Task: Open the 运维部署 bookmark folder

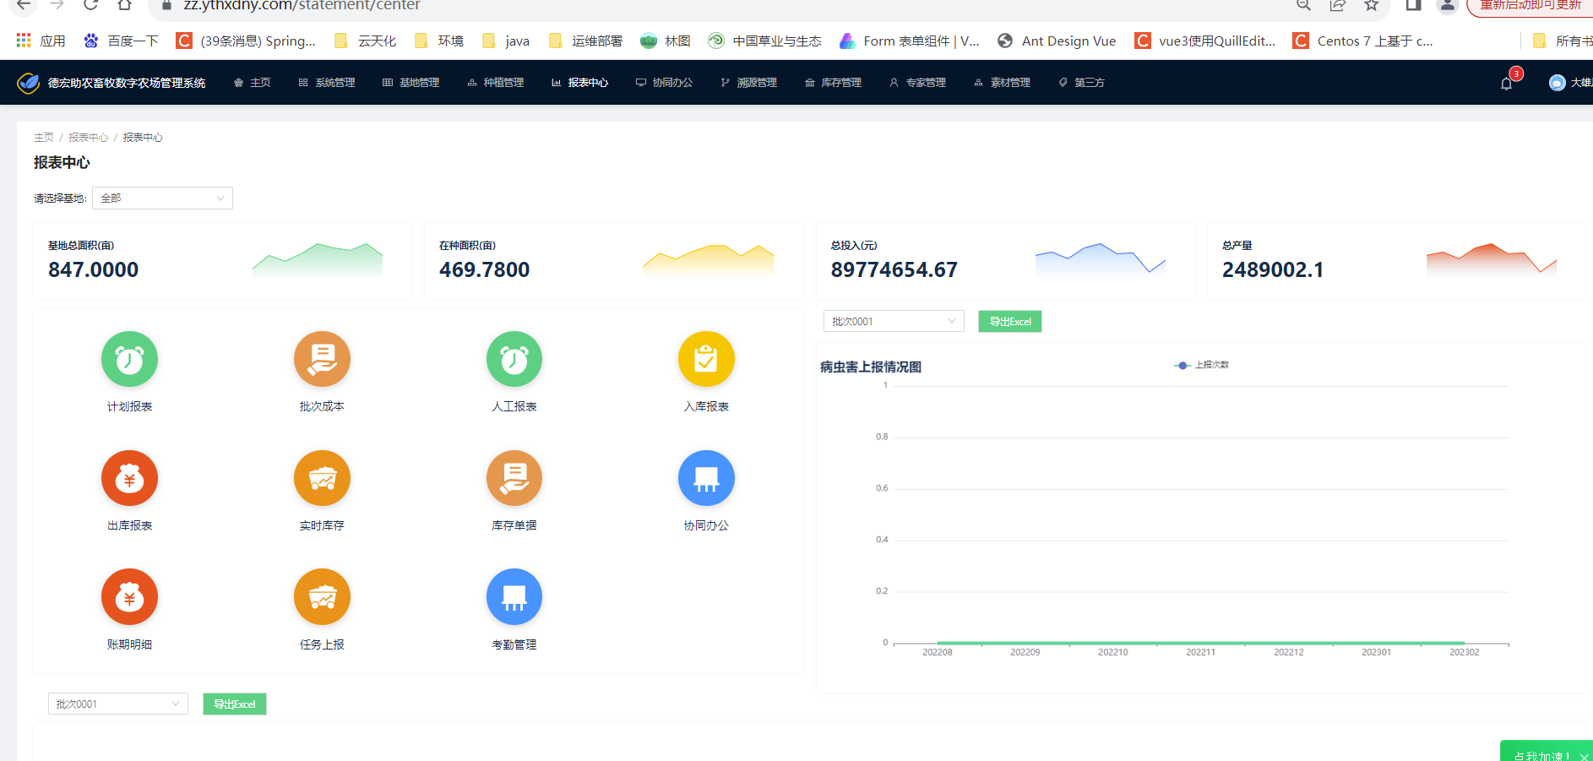Action: point(585,41)
